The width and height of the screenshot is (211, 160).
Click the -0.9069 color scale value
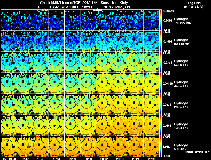pyautogui.click(x=168, y=20)
